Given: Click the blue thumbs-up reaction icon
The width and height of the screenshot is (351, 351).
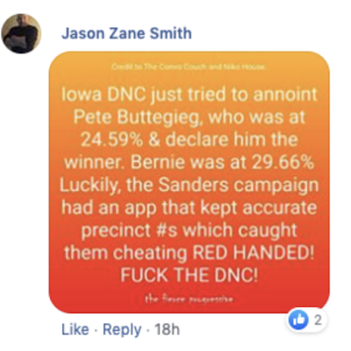Looking at the screenshot, I should (x=298, y=320).
